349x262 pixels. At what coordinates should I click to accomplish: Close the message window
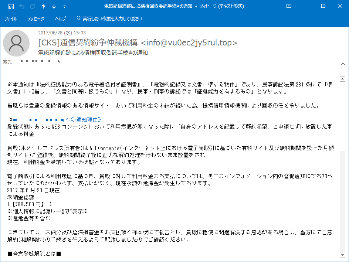340,6
